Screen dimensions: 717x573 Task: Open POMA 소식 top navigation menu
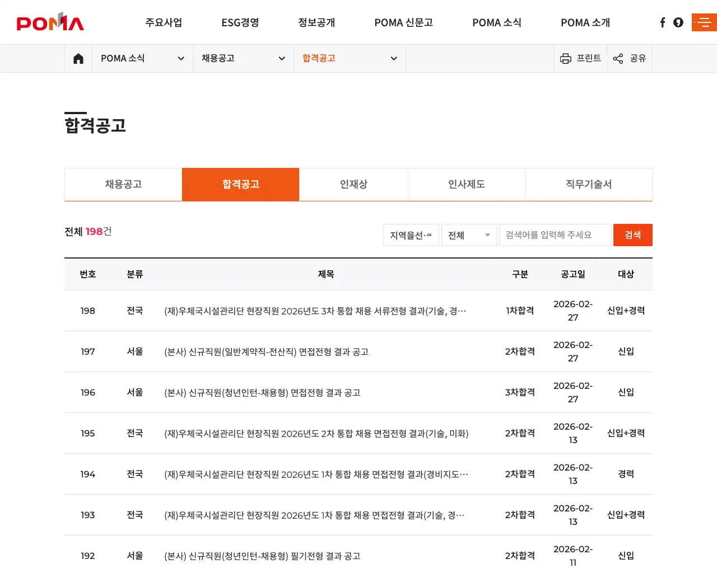[497, 22]
